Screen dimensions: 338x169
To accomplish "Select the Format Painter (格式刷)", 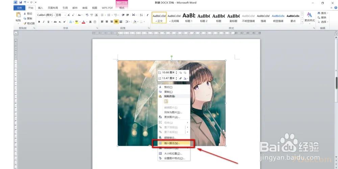I will point(29,23).
